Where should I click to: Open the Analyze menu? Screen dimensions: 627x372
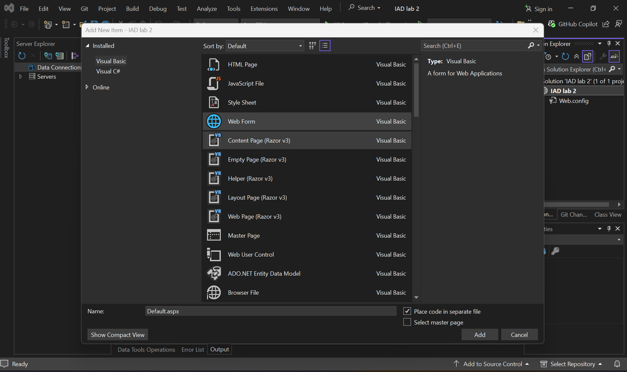pos(207,9)
